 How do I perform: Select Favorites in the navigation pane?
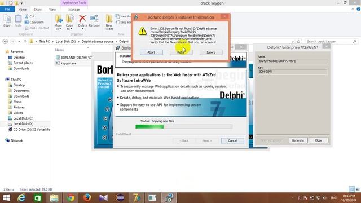pyautogui.click(x=17, y=51)
